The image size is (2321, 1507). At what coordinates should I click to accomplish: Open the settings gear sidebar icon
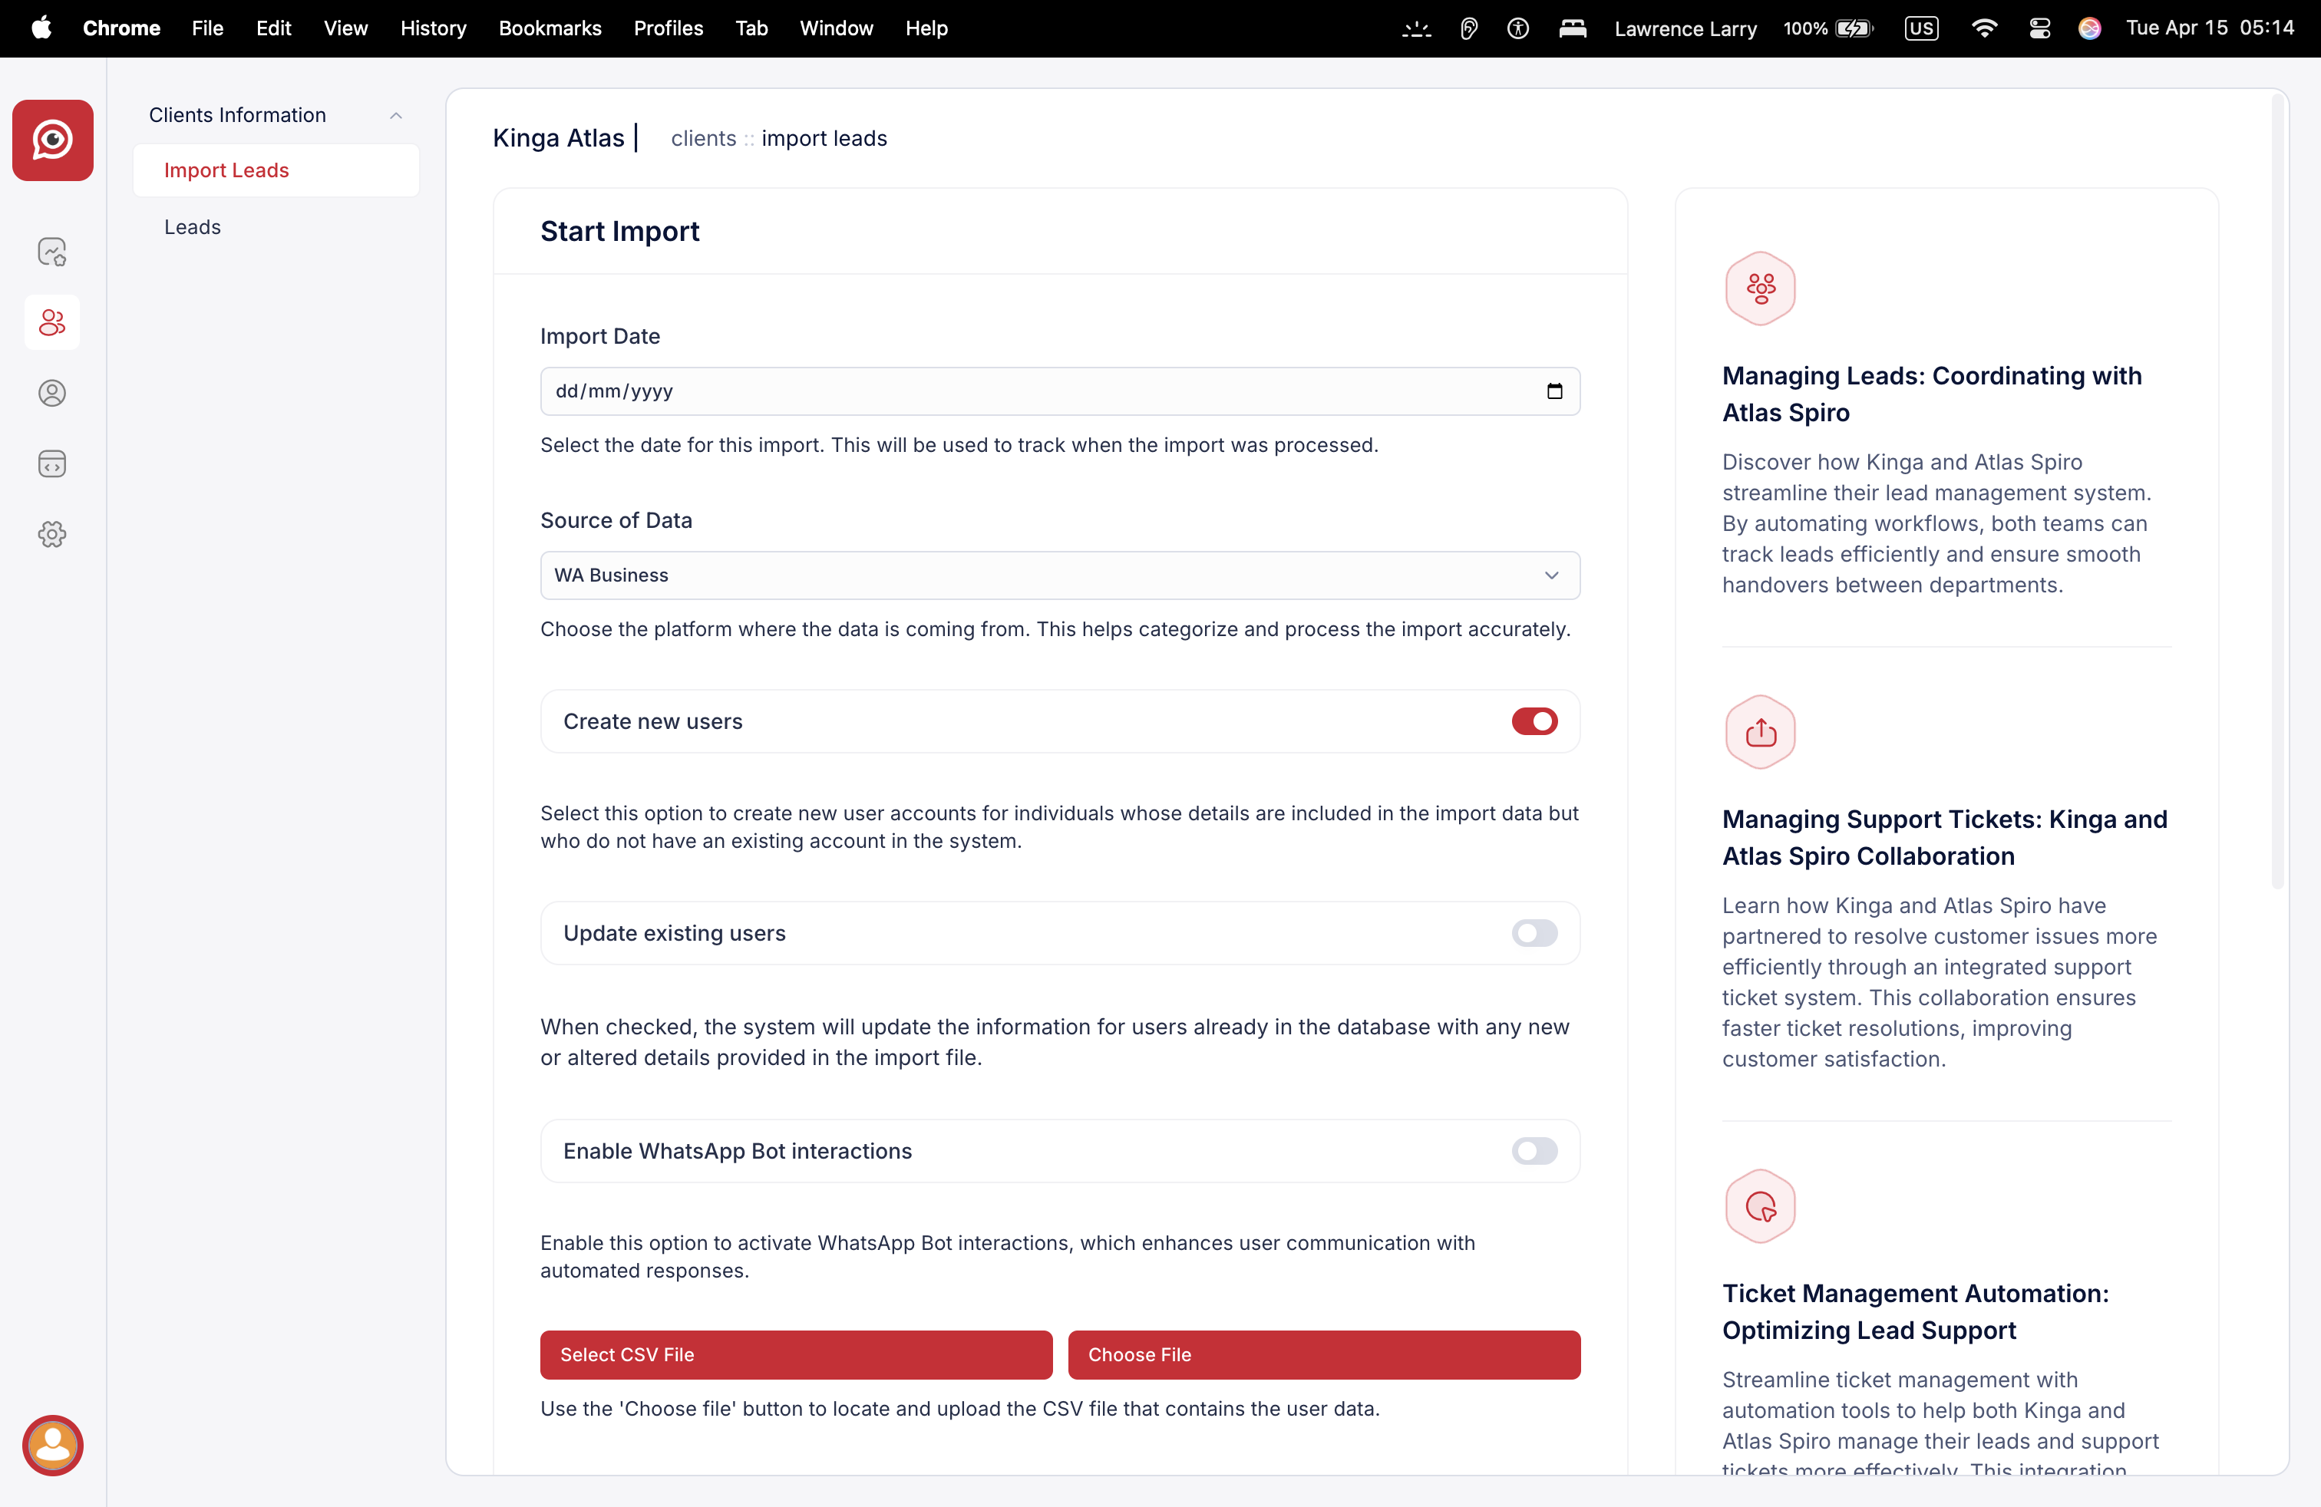click(x=53, y=534)
